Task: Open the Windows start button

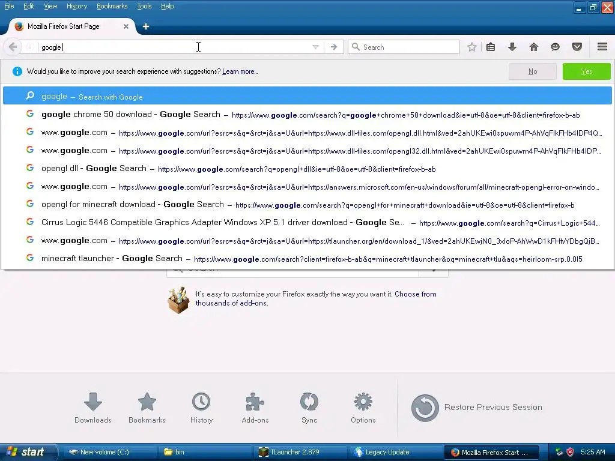Action: coord(28,452)
